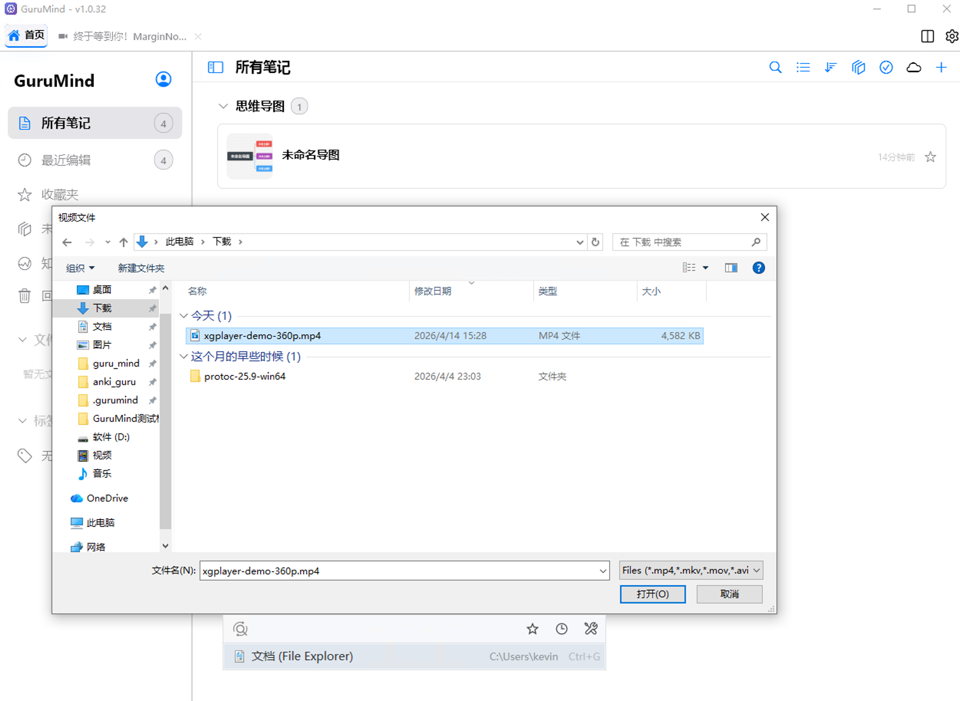
Task: Unpin 下载 from quick access
Action: 152,308
